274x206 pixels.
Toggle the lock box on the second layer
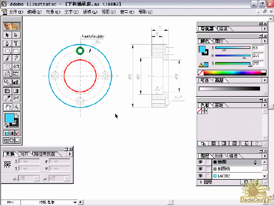click(208, 169)
